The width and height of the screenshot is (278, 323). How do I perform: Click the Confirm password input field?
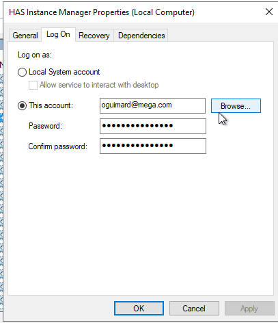tap(153, 146)
